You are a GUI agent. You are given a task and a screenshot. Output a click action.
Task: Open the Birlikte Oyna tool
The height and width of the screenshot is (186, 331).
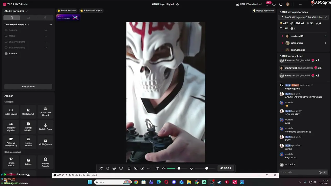46,127
